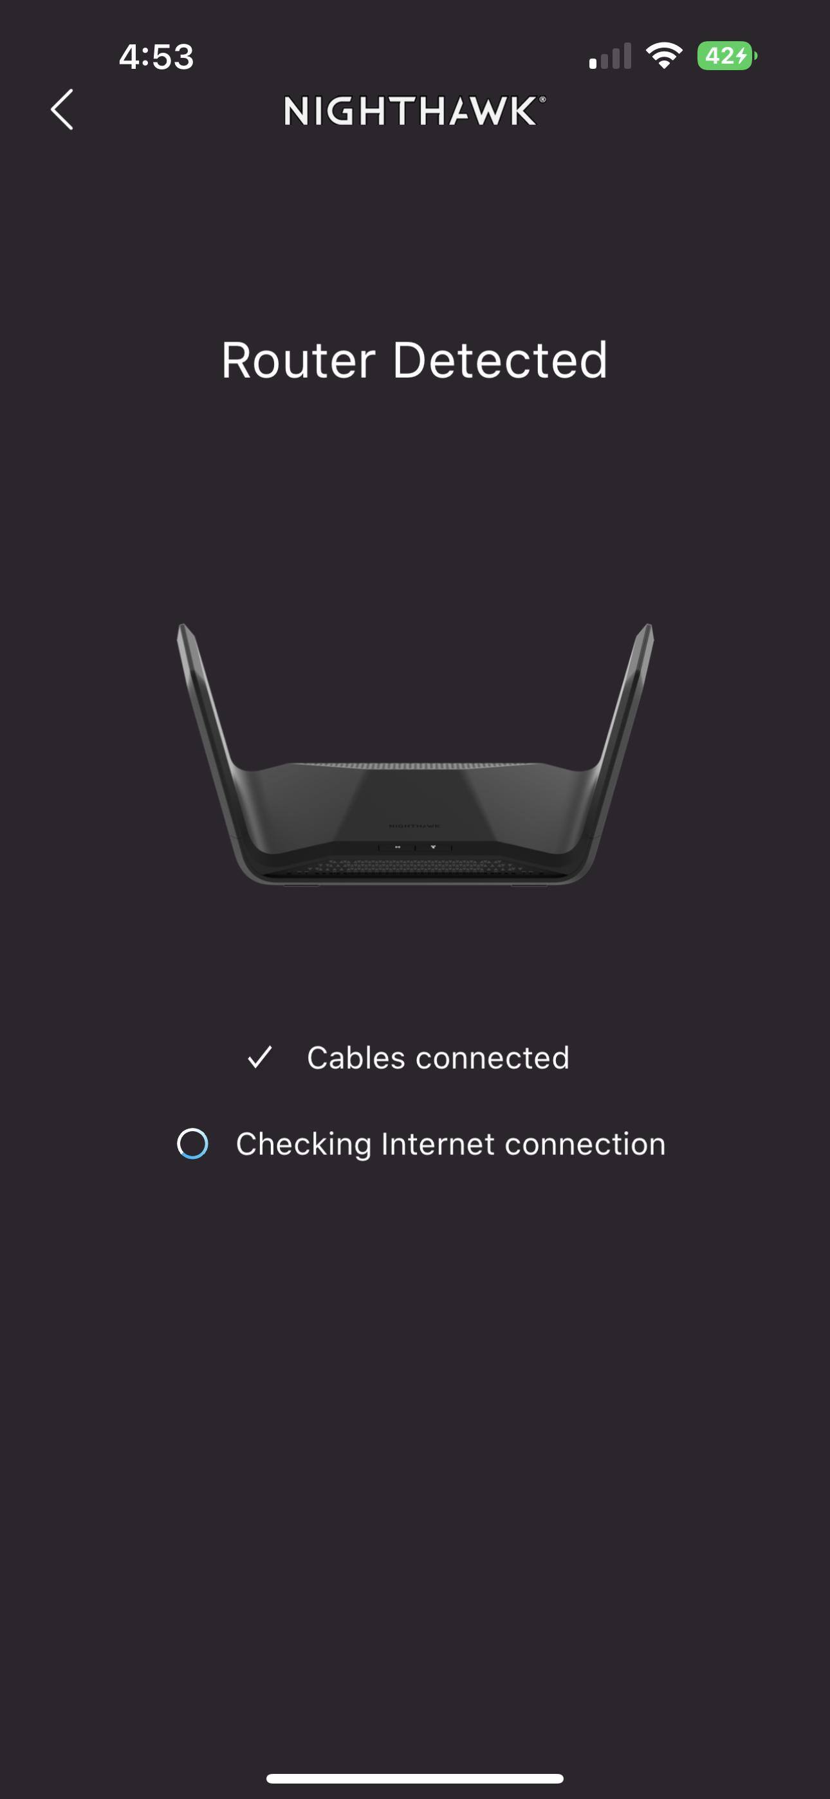Tap the Router Detected heading
Image resolution: width=830 pixels, height=1799 pixels.
(x=414, y=360)
